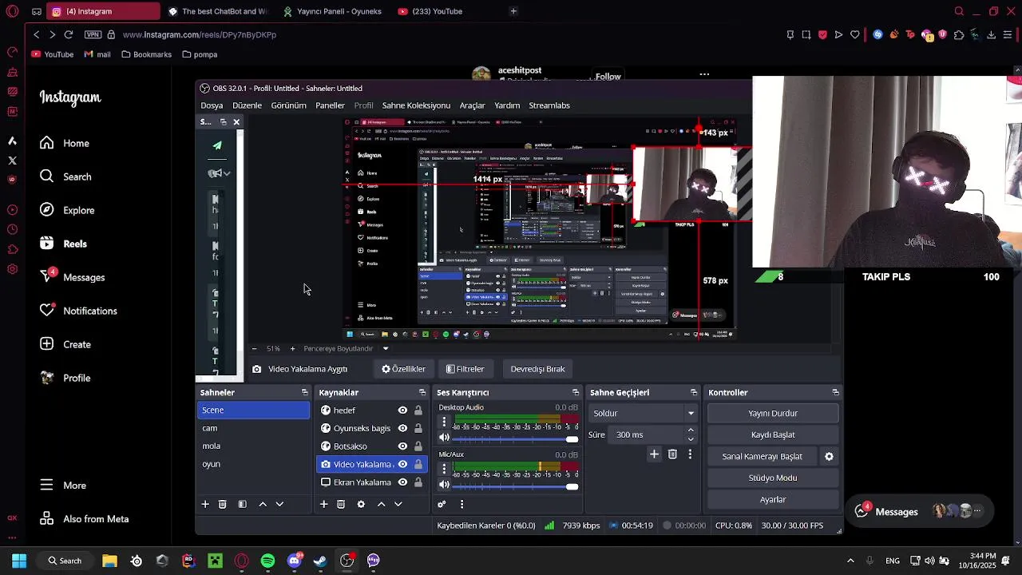
Task: Undock the Sahneler panel
Action: click(x=304, y=392)
